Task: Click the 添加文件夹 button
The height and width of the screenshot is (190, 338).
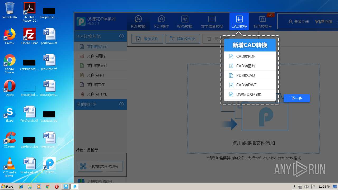Action: click(x=183, y=39)
